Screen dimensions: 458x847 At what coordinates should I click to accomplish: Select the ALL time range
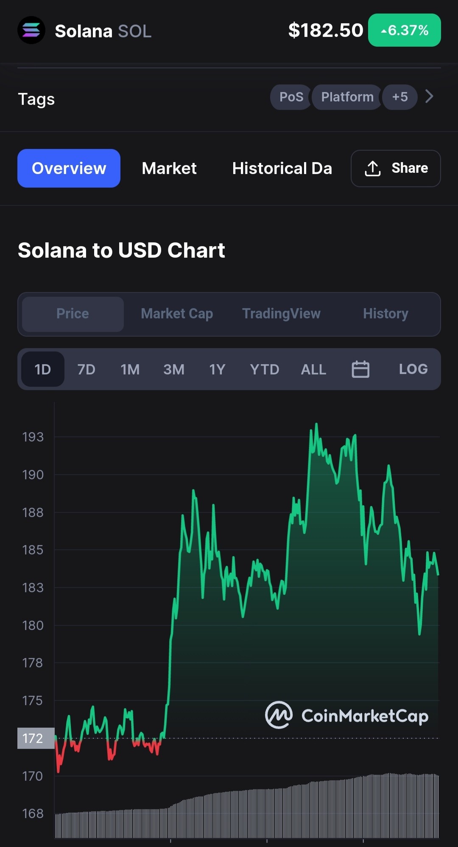click(313, 369)
